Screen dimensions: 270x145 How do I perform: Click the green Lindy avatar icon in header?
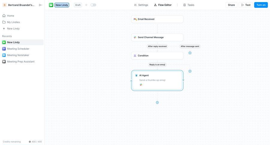click(51, 5)
